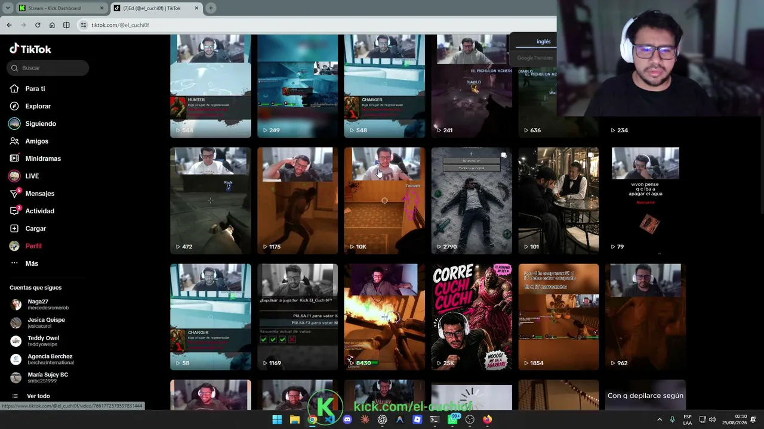Open the CHARGER video with 548 views
The width and height of the screenshot is (764, 429).
(x=385, y=86)
